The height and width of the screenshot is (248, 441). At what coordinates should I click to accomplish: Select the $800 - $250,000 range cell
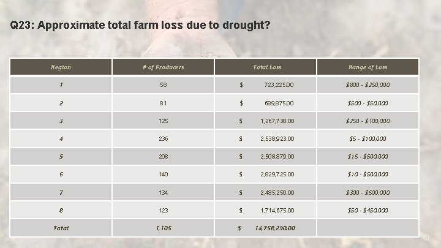tap(367, 85)
